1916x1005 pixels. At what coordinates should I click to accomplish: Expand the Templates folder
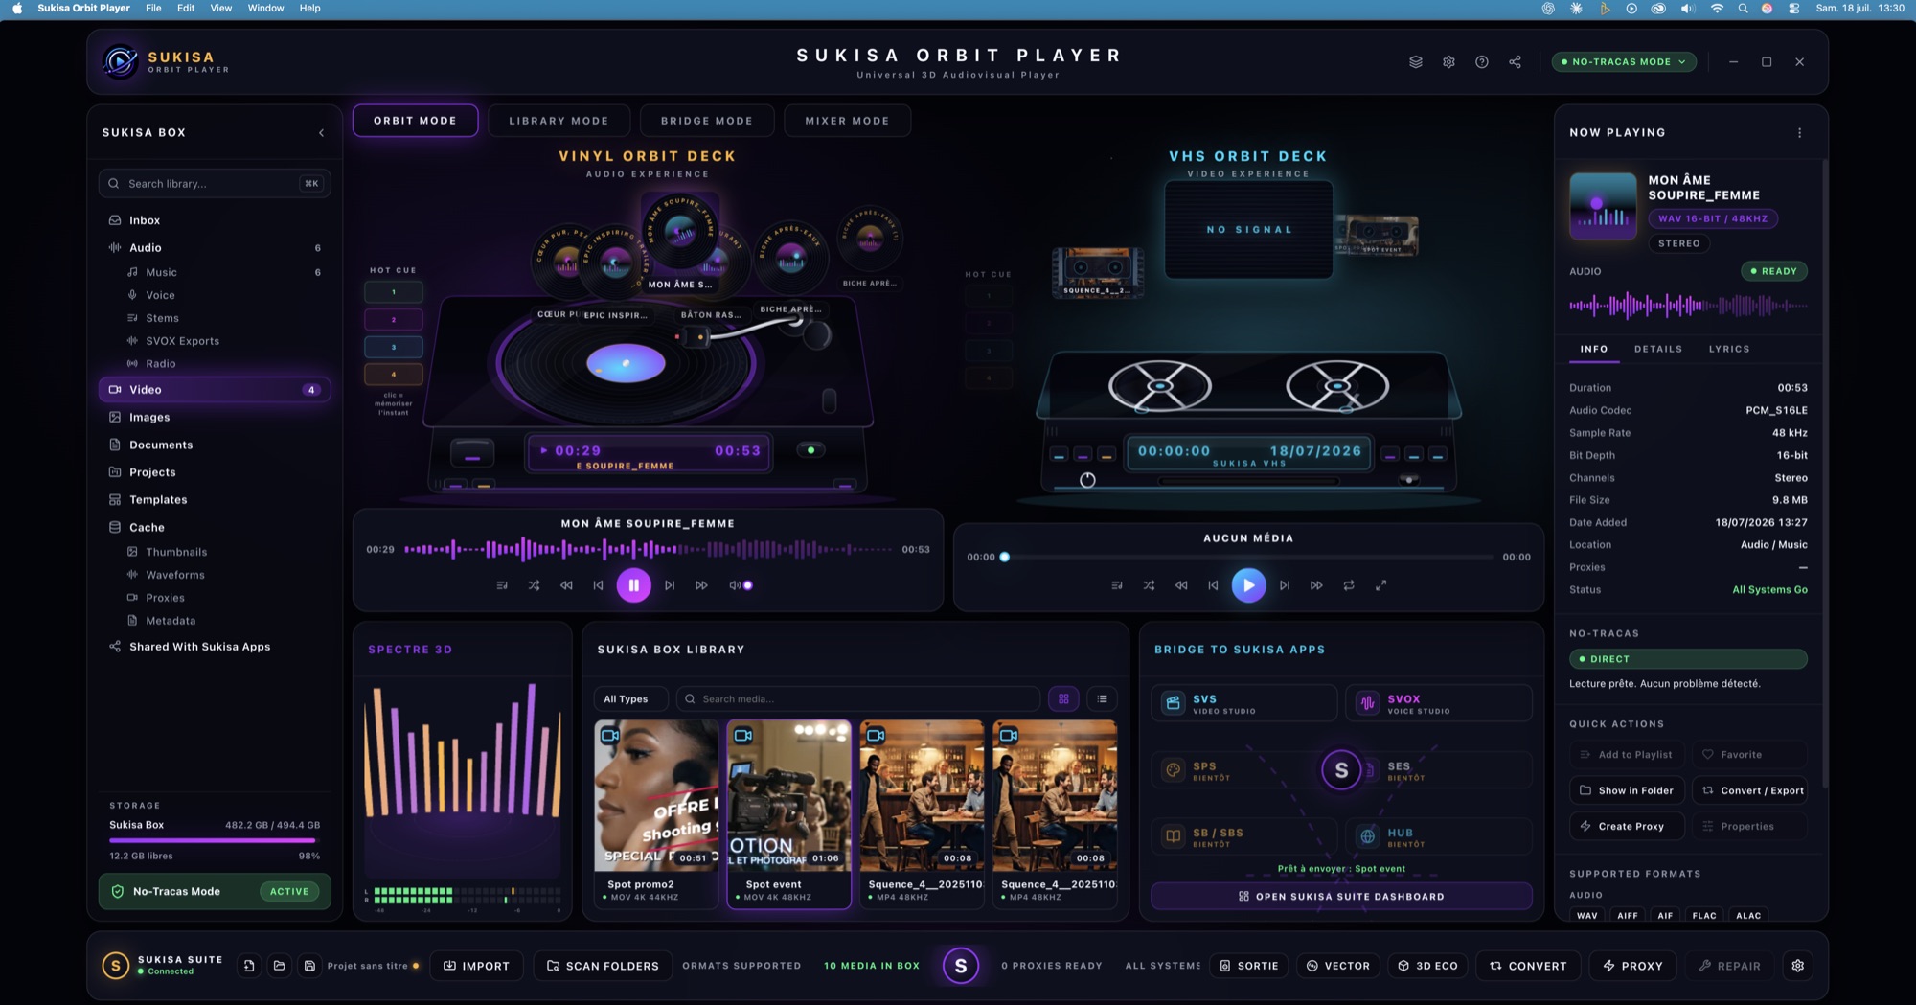(215, 500)
